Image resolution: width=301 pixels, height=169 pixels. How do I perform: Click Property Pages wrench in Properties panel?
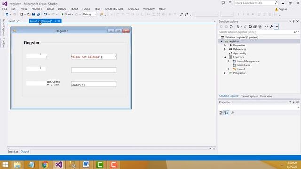pos(233,113)
